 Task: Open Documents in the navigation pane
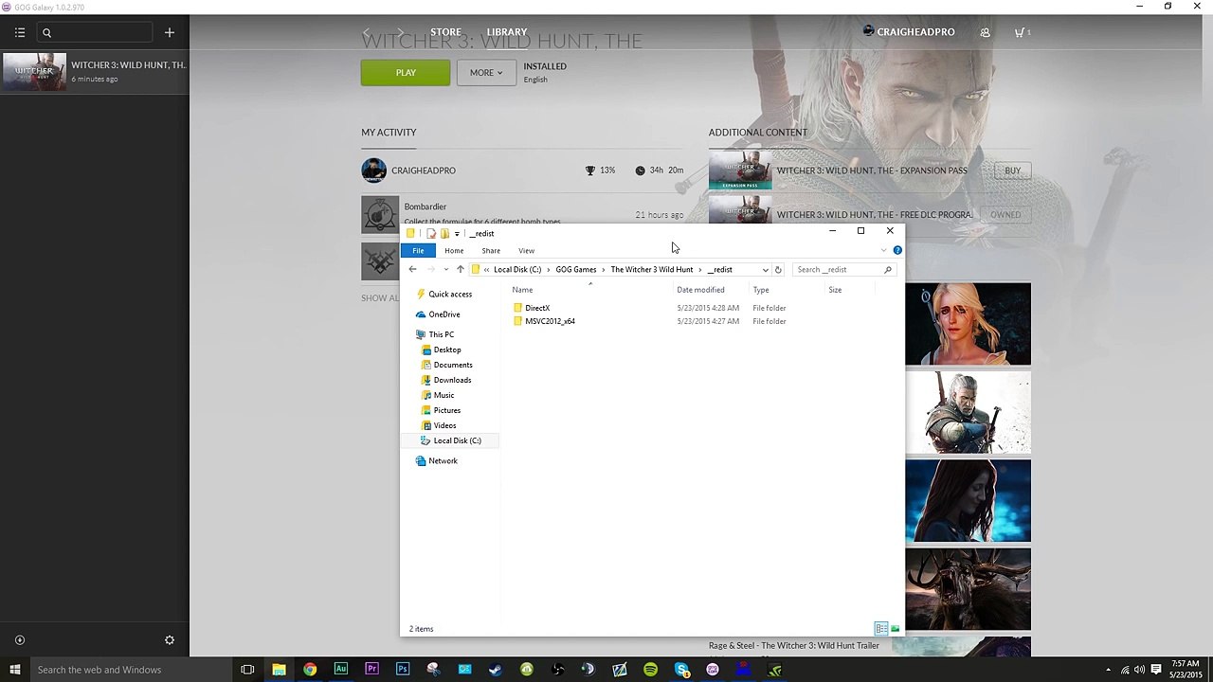[453, 365]
